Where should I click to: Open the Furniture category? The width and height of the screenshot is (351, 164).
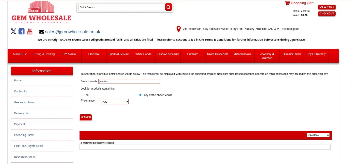[x=193, y=54]
